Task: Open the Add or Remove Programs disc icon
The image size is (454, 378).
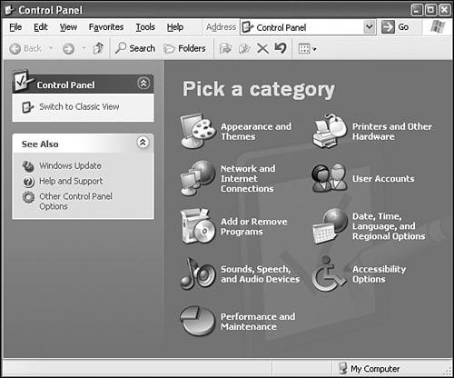Action: 198,226
